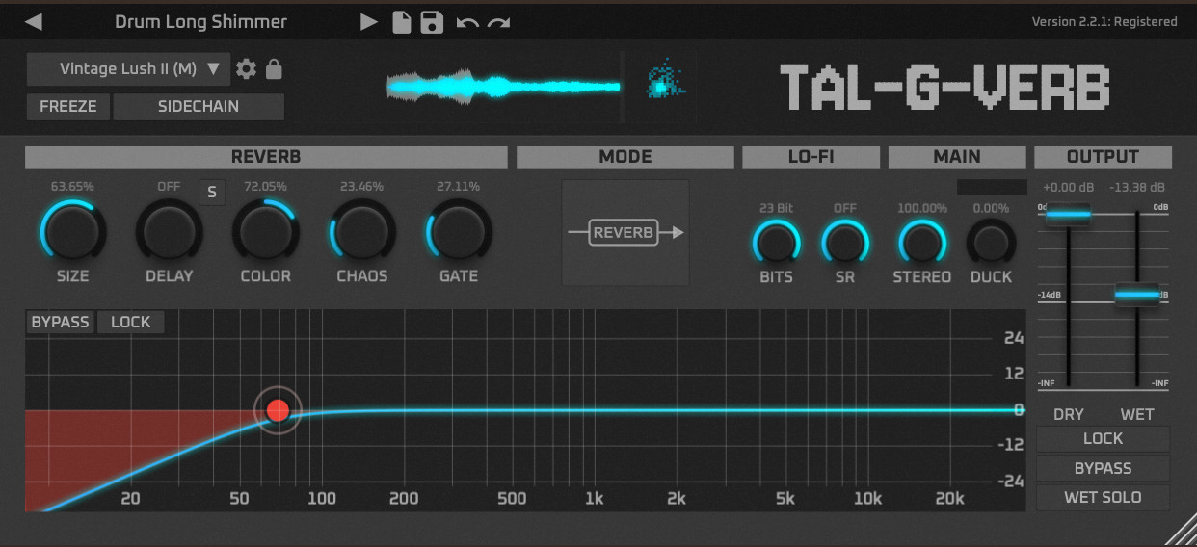The image size is (1197, 547).
Task: Click the 100.00% stereo value
Action: tap(922, 208)
